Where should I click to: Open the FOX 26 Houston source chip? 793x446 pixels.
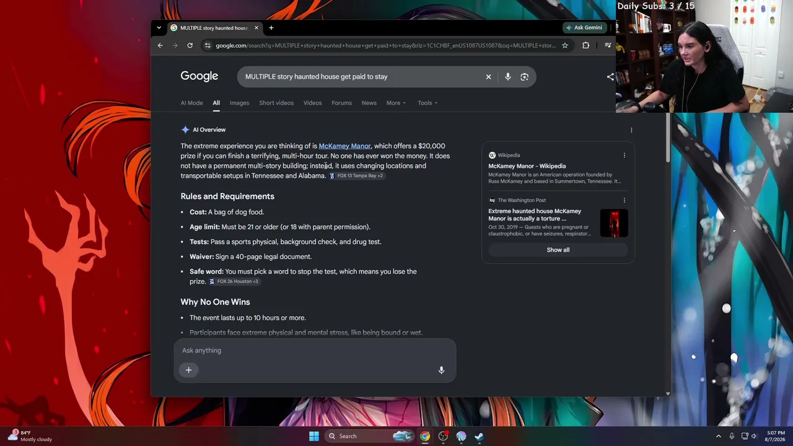(234, 281)
